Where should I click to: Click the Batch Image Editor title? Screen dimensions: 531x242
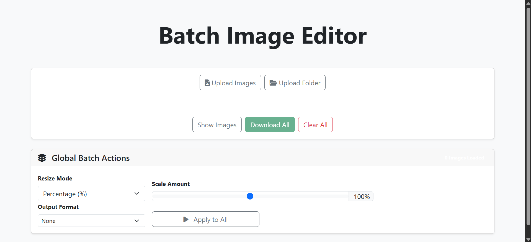(262, 35)
